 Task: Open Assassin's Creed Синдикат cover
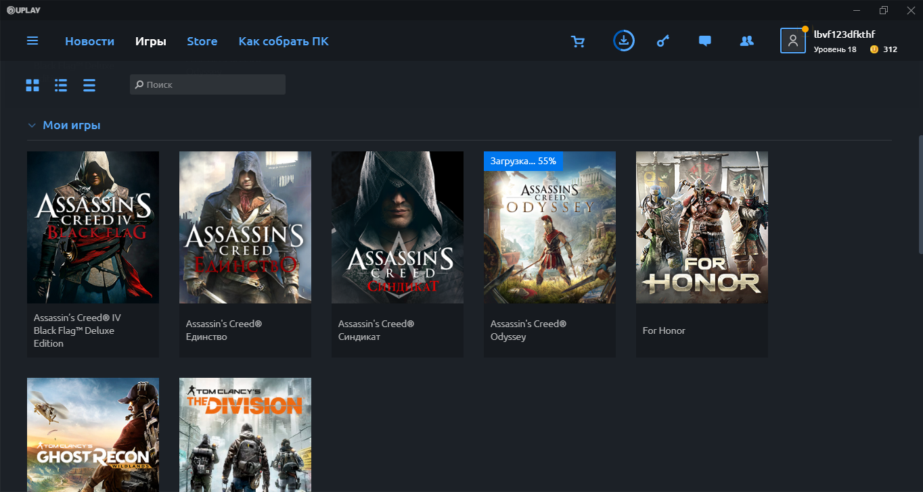coord(397,227)
